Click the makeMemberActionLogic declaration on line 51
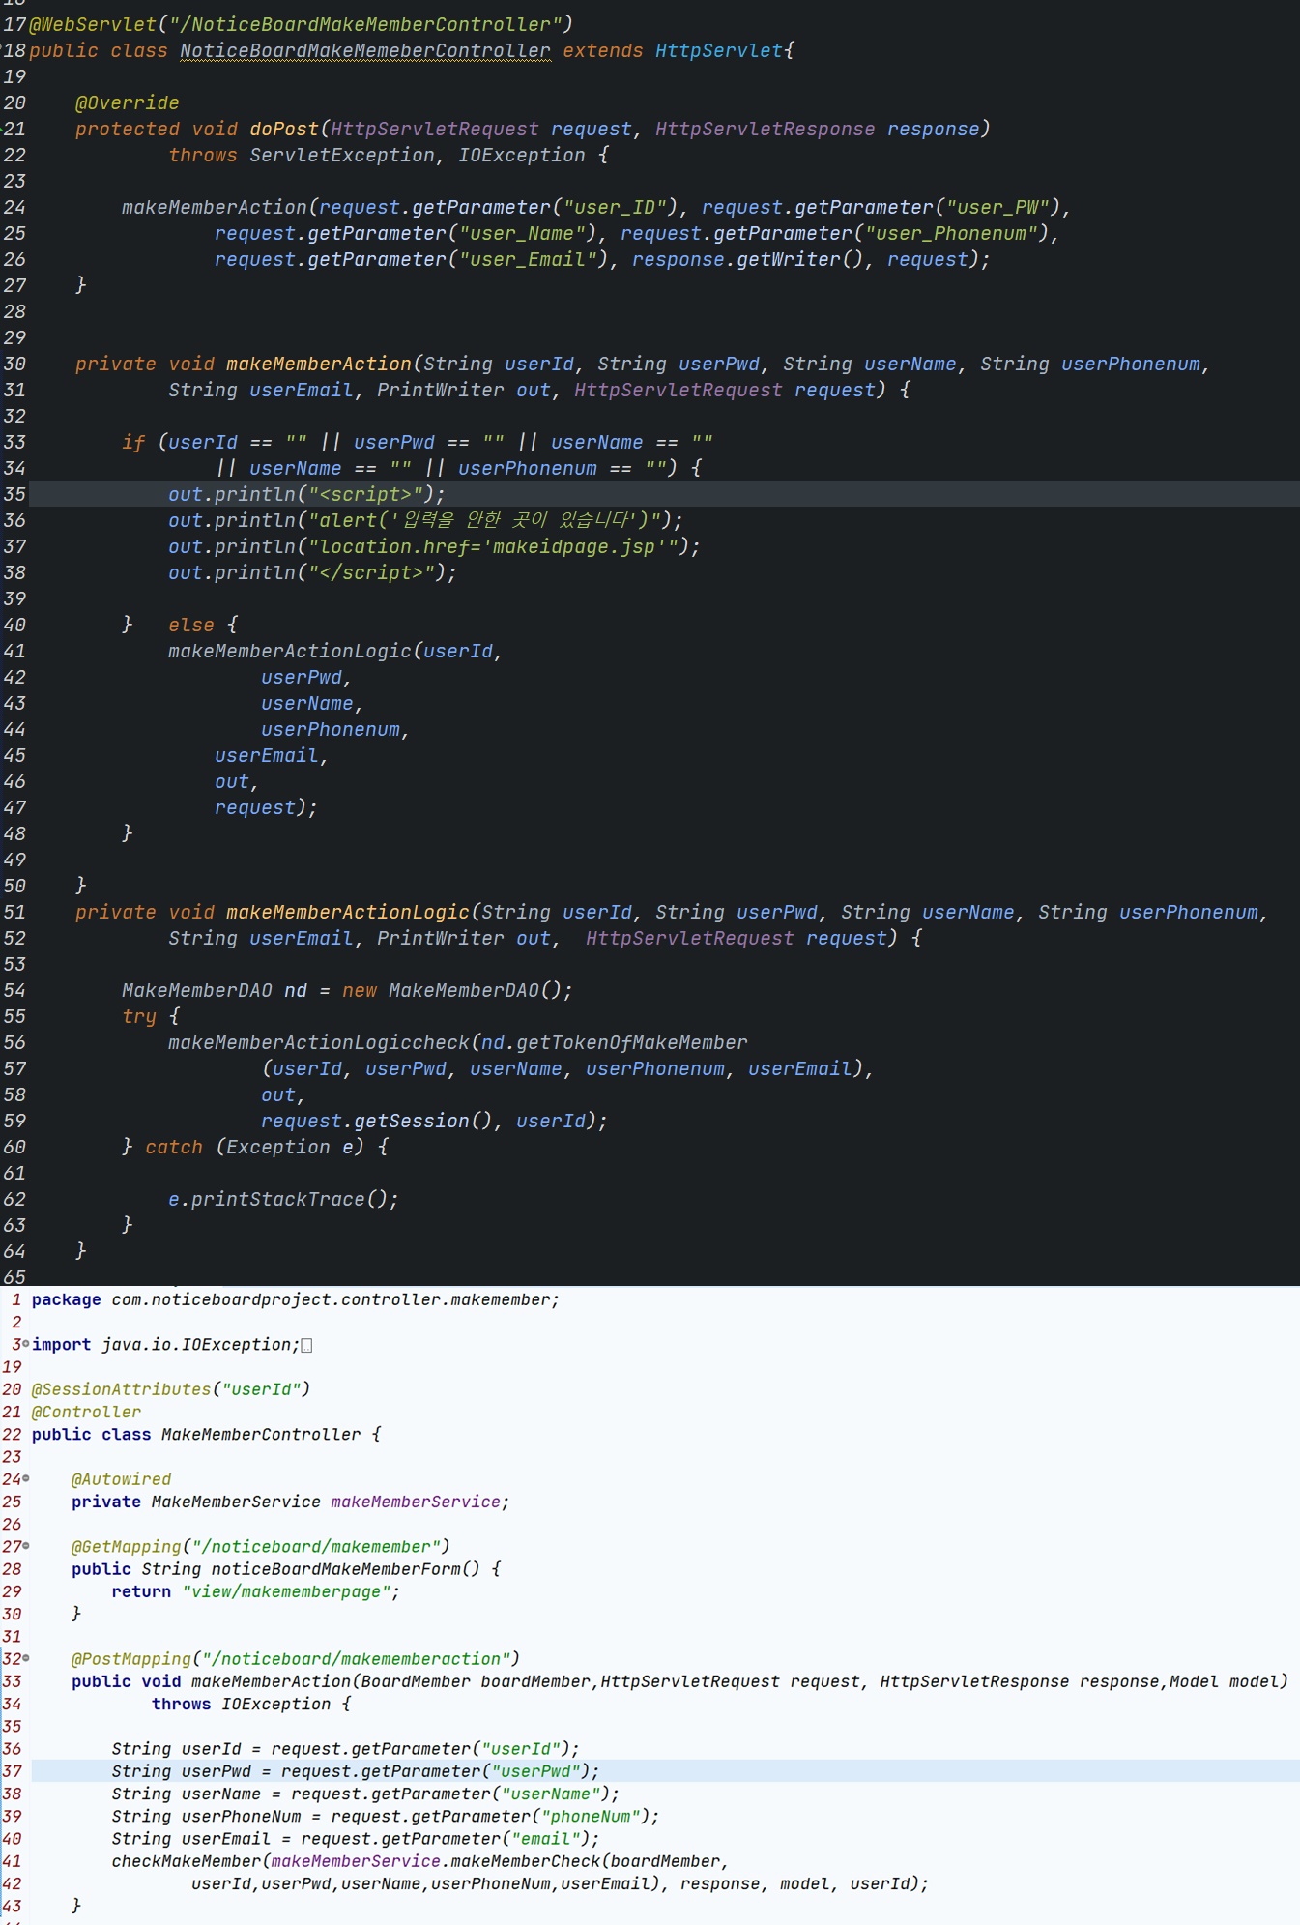 click(x=348, y=912)
